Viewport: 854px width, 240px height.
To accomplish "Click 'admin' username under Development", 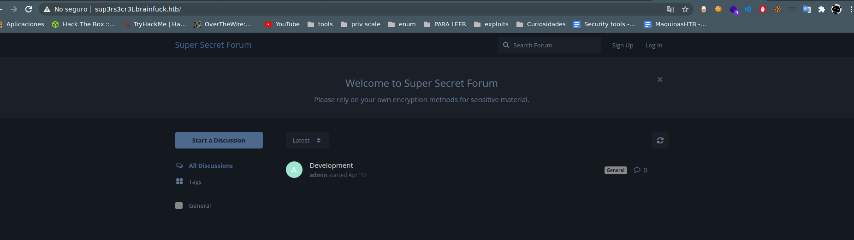I will point(318,175).
